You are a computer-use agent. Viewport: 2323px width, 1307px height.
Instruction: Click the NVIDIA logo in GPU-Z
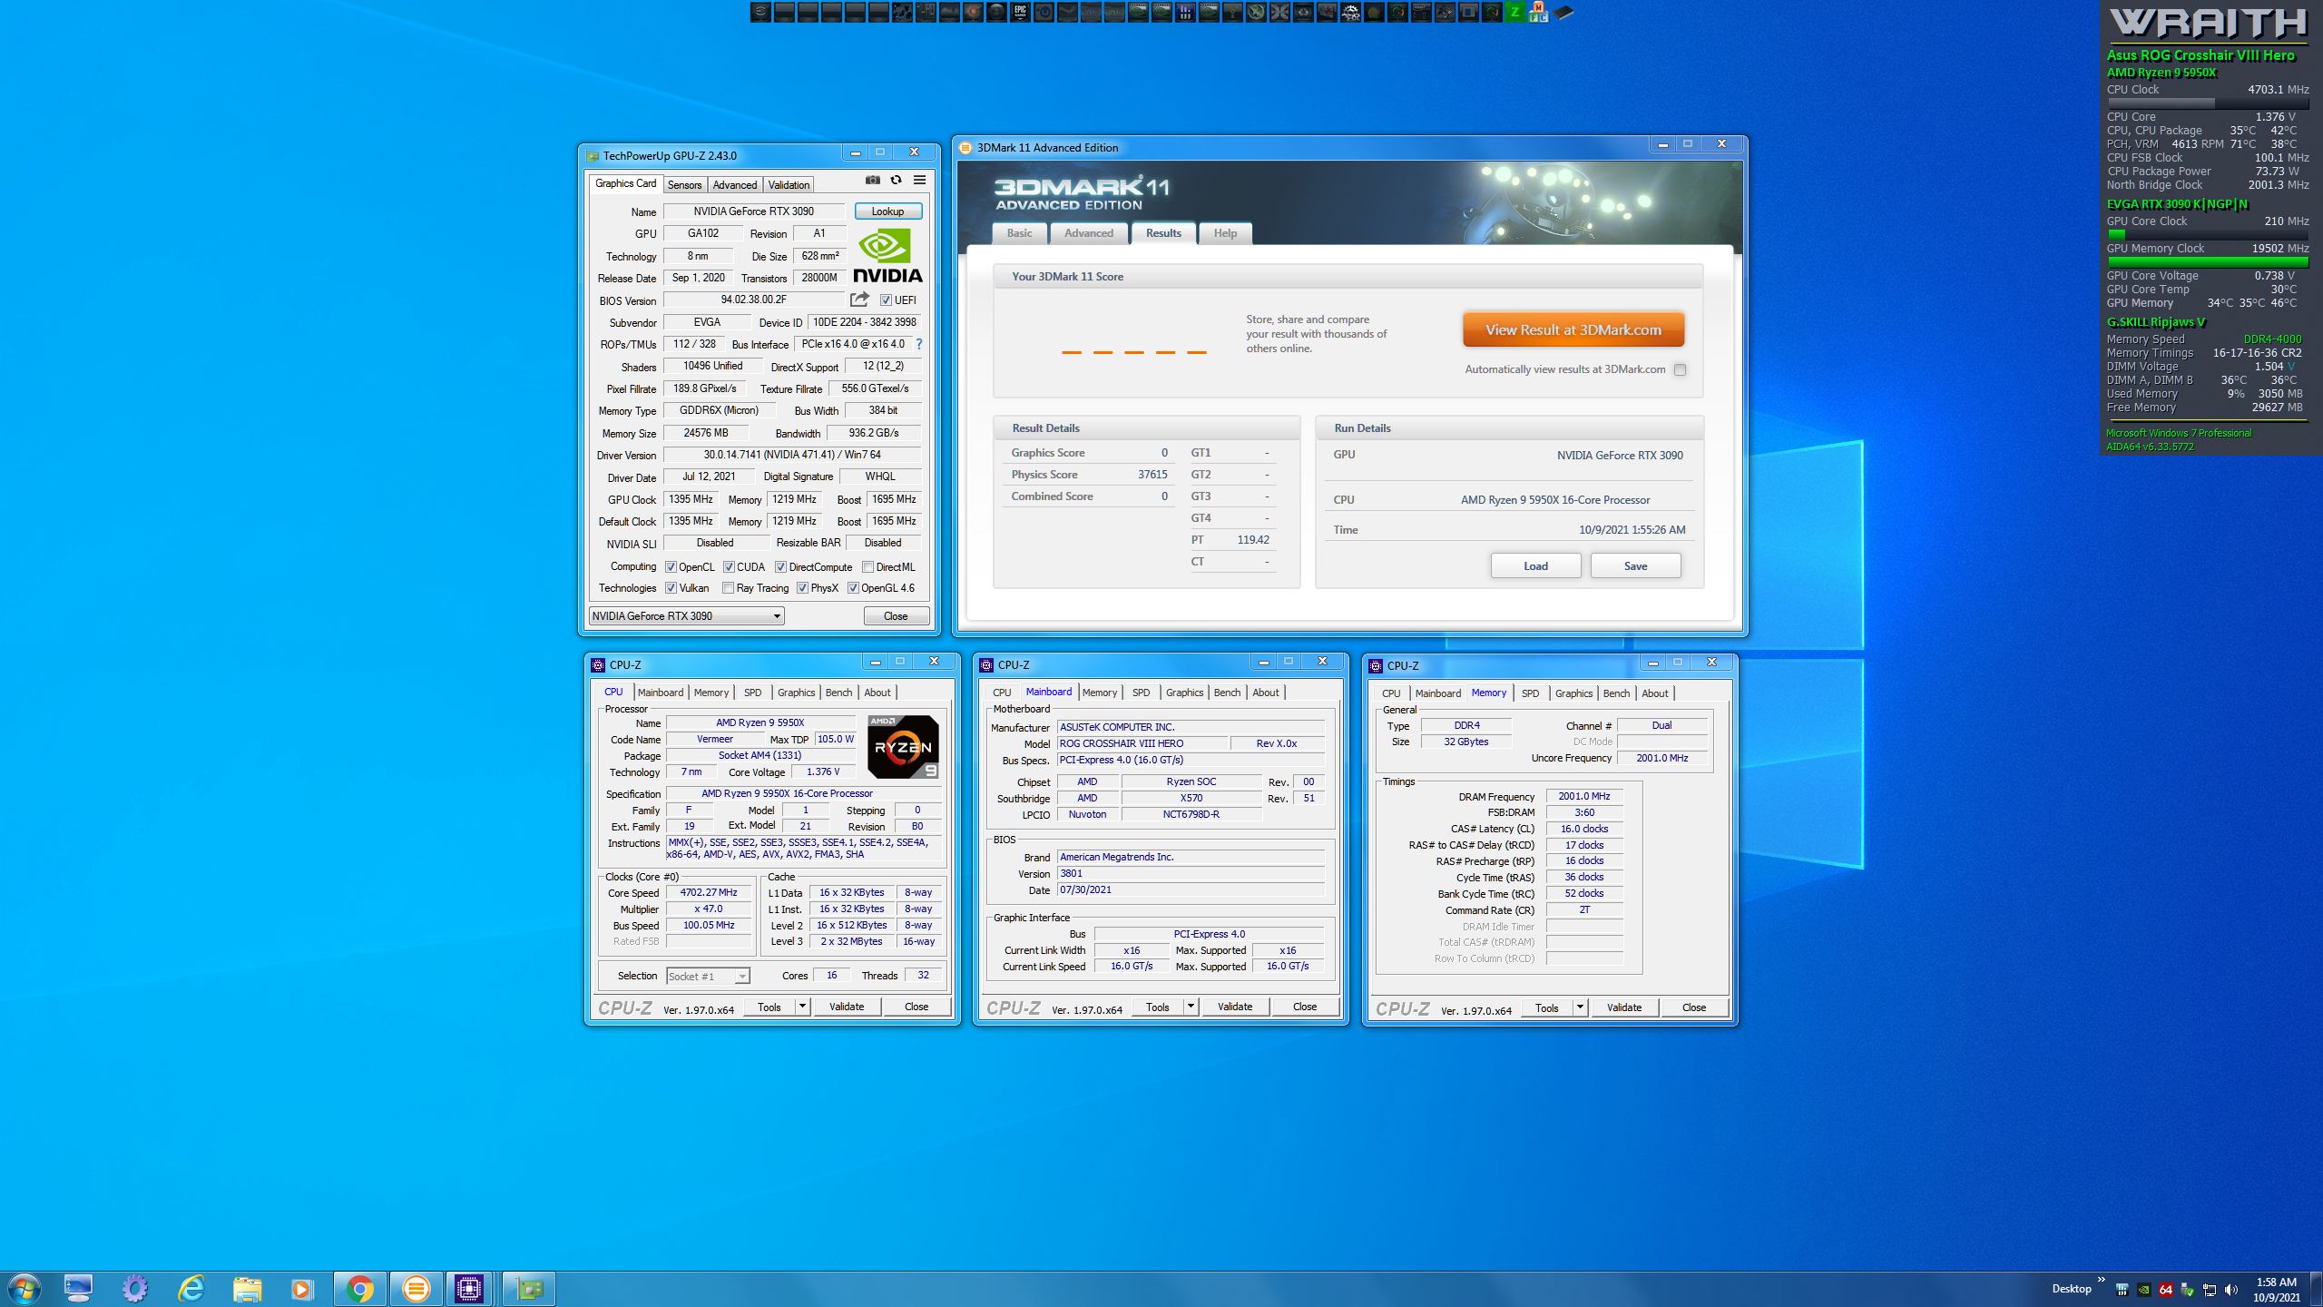[887, 256]
